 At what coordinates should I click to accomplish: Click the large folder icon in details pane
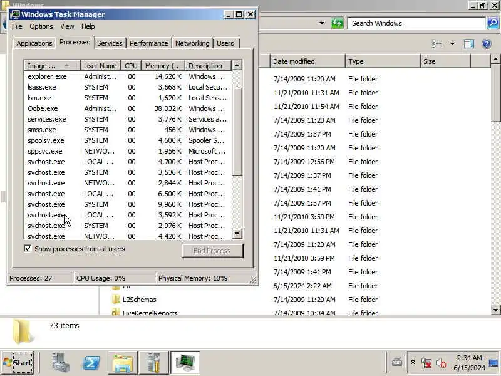23,332
